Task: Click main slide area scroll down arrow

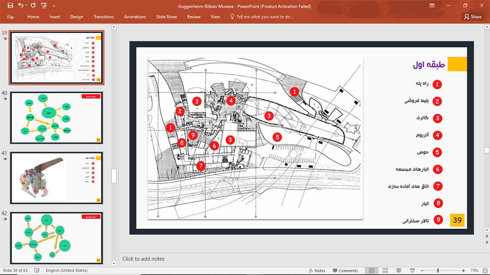Action: [487, 230]
